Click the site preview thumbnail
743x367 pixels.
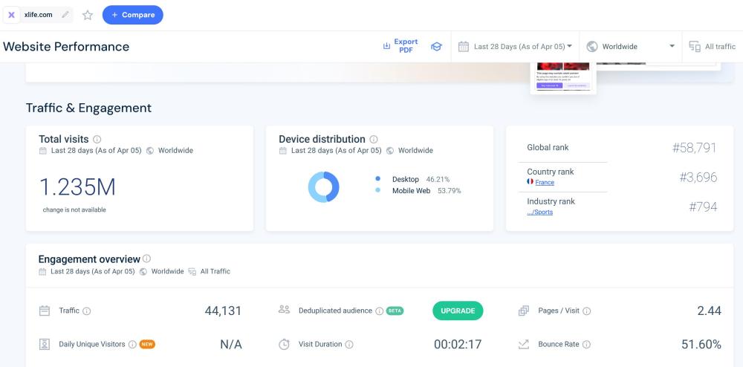click(563, 78)
